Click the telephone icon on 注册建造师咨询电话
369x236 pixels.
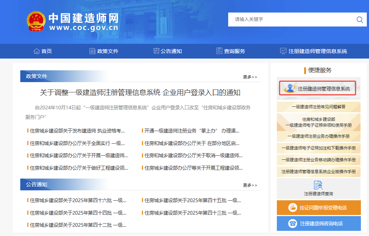(293, 223)
